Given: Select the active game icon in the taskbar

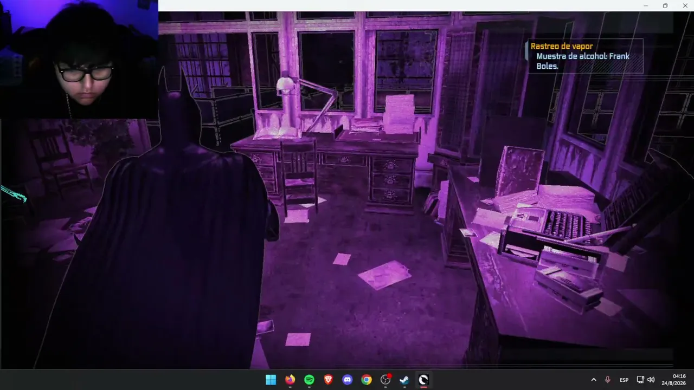Looking at the screenshot, I should point(423,380).
